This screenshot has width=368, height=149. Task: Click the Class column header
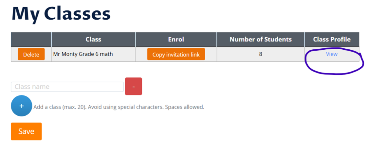(x=93, y=40)
